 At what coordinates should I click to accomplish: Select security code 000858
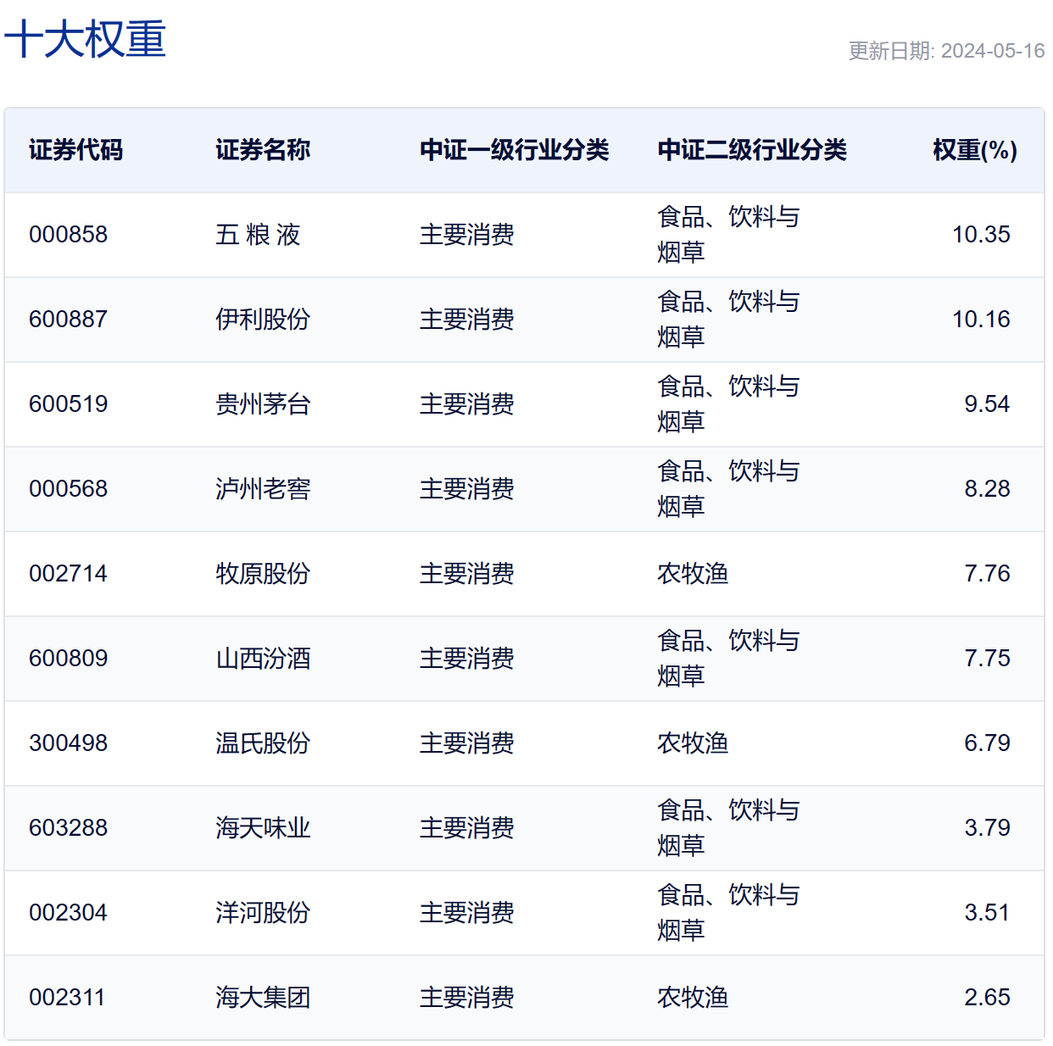(69, 235)
